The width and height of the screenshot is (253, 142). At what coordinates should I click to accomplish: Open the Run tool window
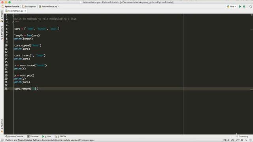tap(47, 136)
